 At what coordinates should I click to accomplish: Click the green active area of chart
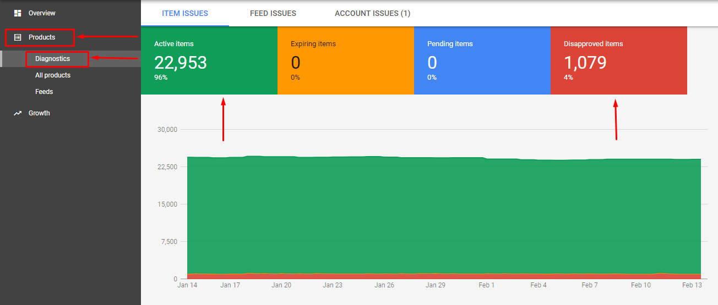pos(444,215)
